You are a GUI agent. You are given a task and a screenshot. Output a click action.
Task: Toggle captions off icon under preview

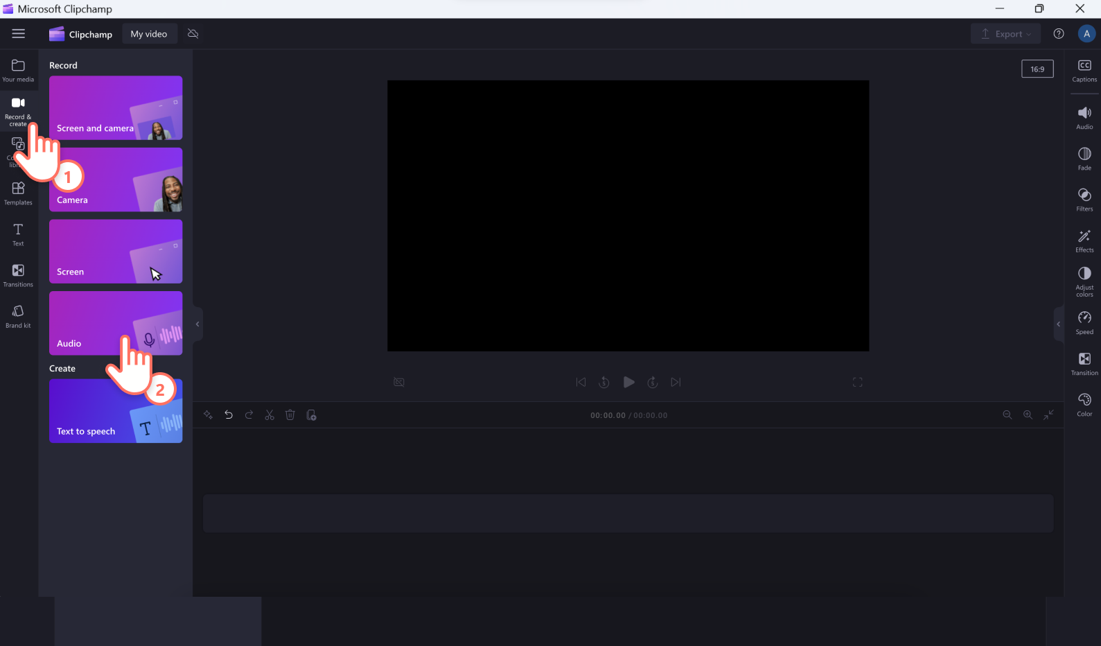coord(399,382)
